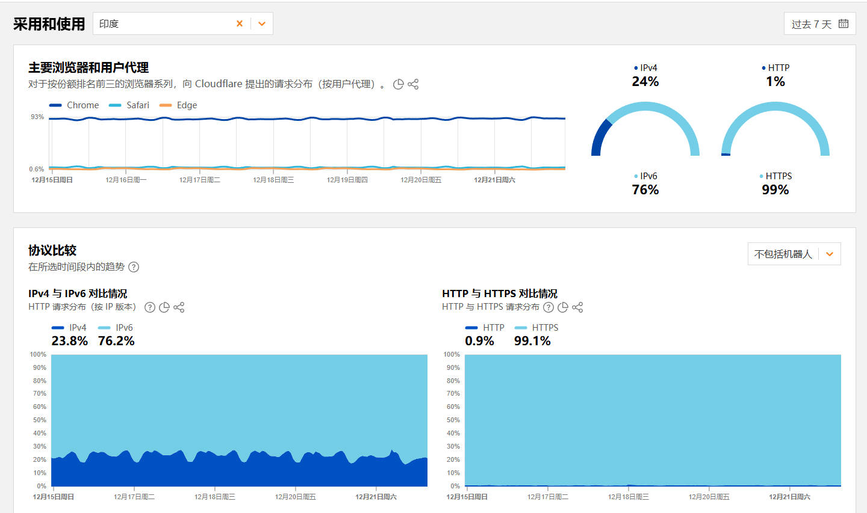867x513 pixels.
Task: Clear the 印度 location selection
Action: tap(240, 23)
